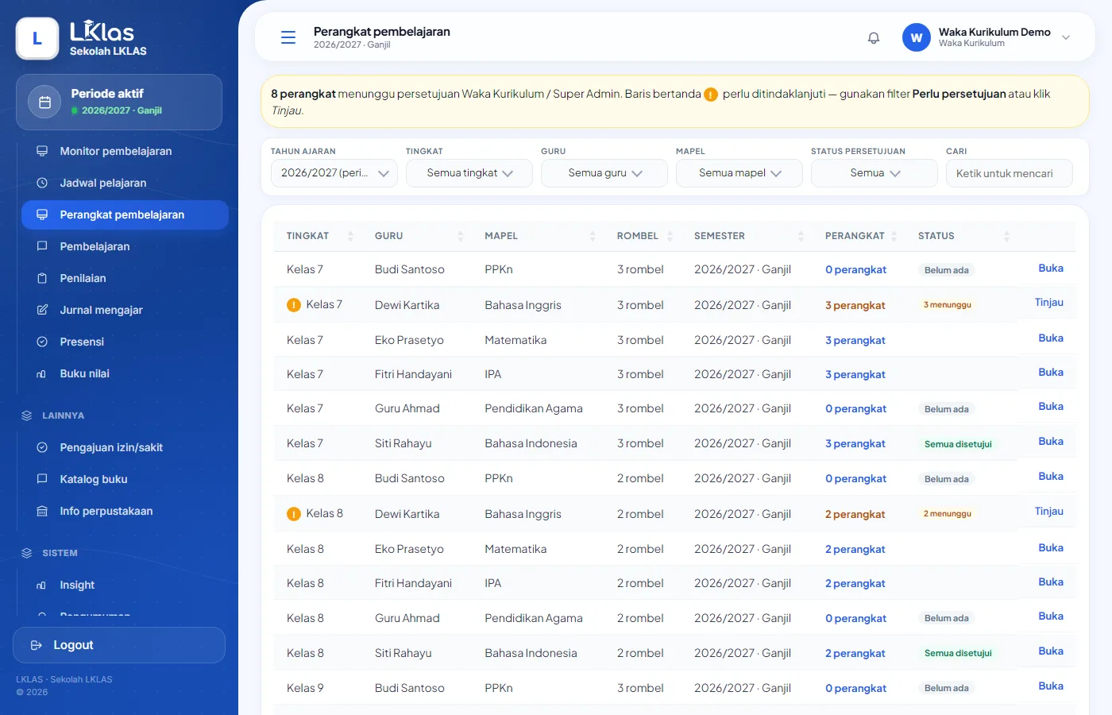The image size is (1112, 715).
Task: Sort table by Guru column arrows
Action: tap(461, 236)
